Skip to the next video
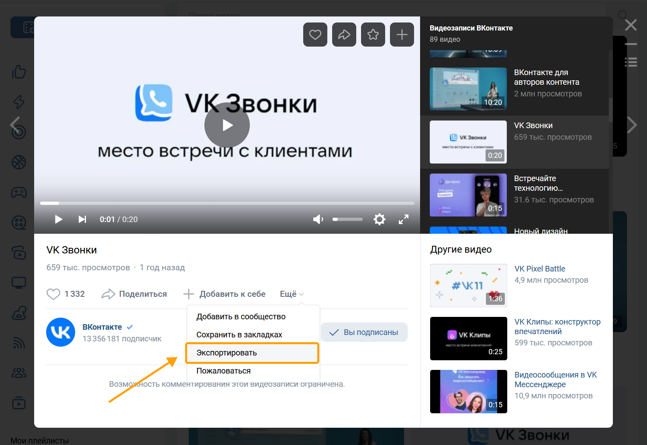The image size is (647, 445). point(82,219)
